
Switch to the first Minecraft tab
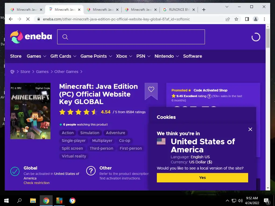(x=24, y=10)
